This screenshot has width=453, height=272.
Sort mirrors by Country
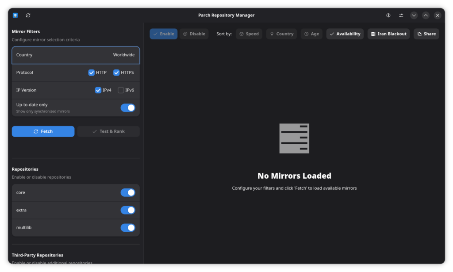pyautogui.click(x=281, y=34)
